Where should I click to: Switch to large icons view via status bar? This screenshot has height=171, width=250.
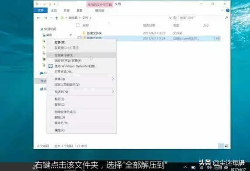pos(226,146)
